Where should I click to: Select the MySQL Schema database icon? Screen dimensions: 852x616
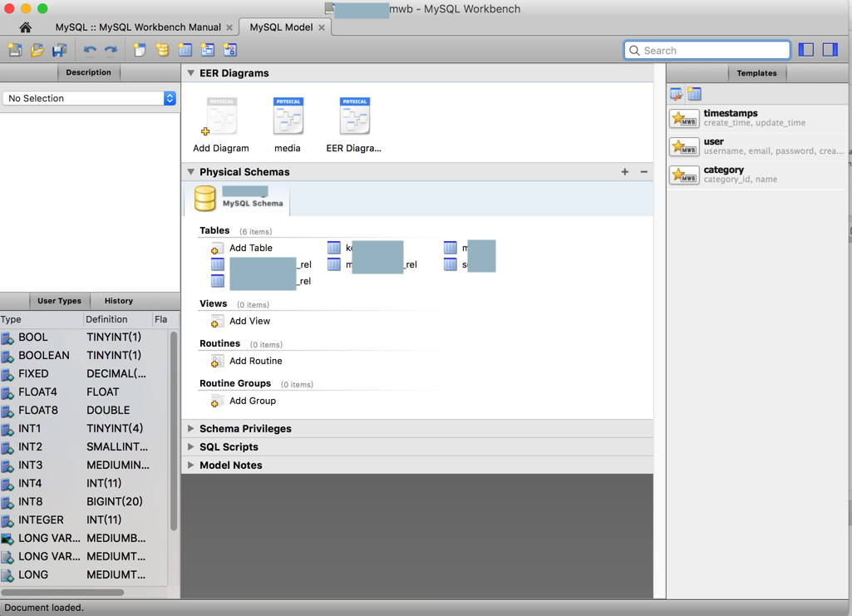coord(204,199)
